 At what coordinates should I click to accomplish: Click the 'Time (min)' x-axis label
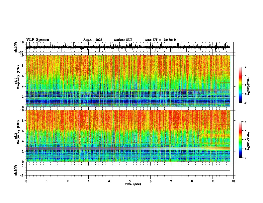(133, 184)
